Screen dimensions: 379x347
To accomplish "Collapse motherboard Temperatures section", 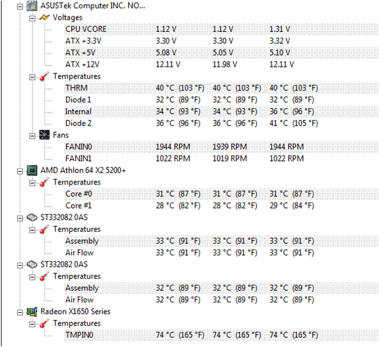I will click(32, 77).
